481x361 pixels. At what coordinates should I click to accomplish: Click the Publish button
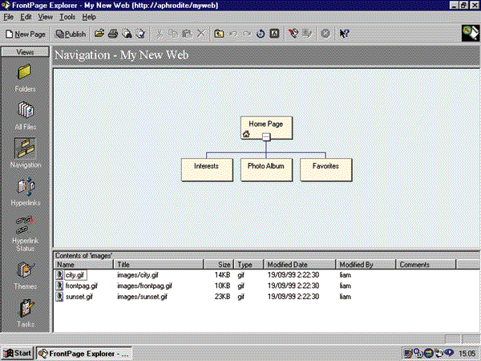tap(71, 34)
